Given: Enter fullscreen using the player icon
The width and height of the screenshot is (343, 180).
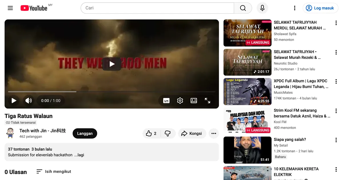Looking at the screenshot, I should point(208,101).
